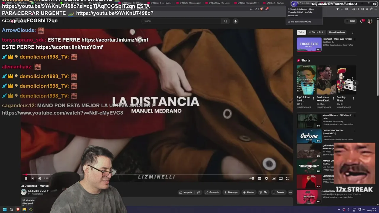Open more actions menu beside Guardar

(290, 192)
